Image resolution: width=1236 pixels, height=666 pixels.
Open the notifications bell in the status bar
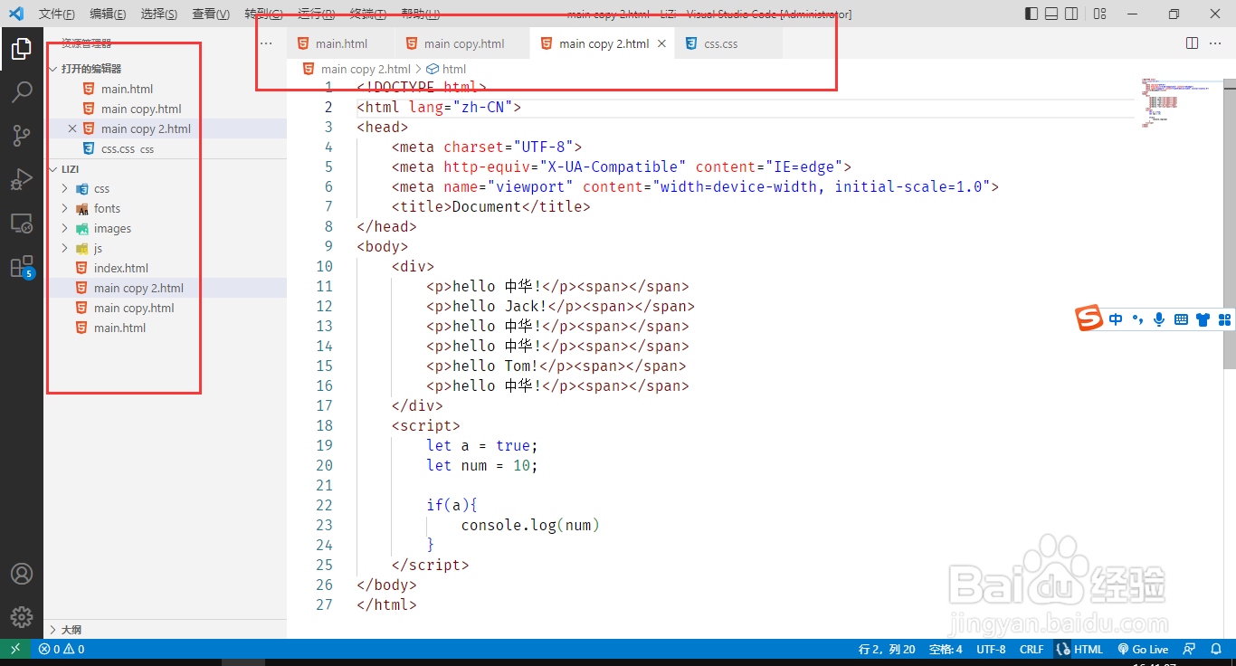click(x=1216, y=649)
